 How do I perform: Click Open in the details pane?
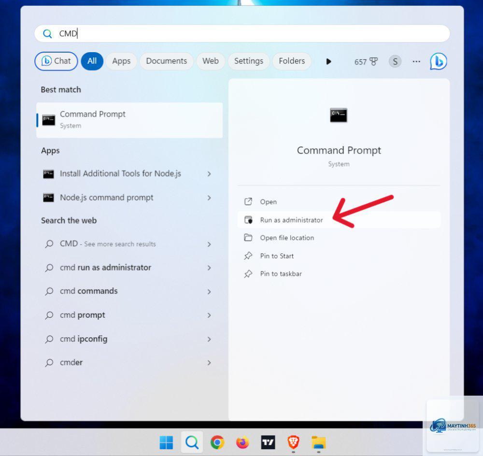pos(339,202)
